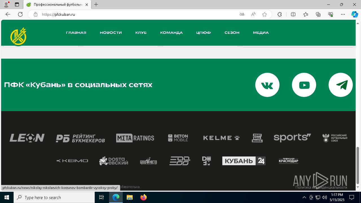Open a new browser tab
361x203 pixels.
(x=96, y=5)
